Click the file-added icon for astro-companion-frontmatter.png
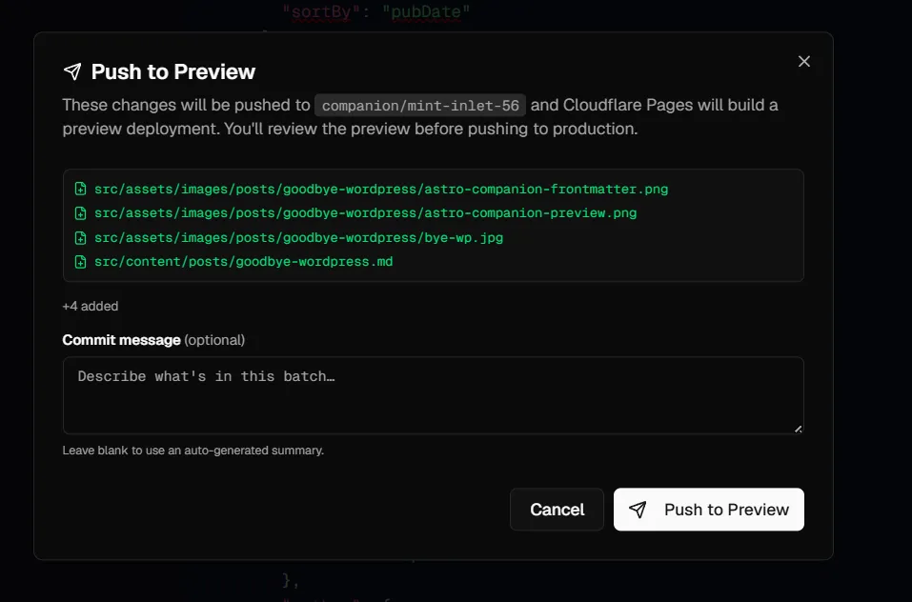The height and width of the screenshot is (602, 912). click(80, 189)
